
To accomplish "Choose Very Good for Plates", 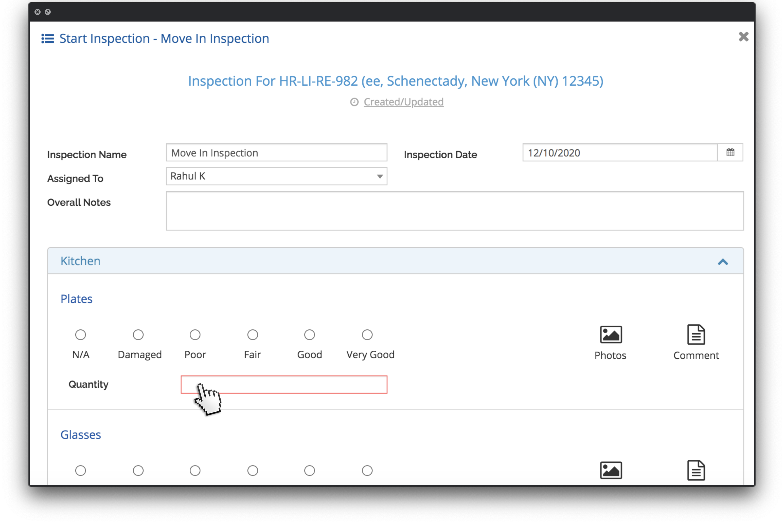I will coord(367,334).
